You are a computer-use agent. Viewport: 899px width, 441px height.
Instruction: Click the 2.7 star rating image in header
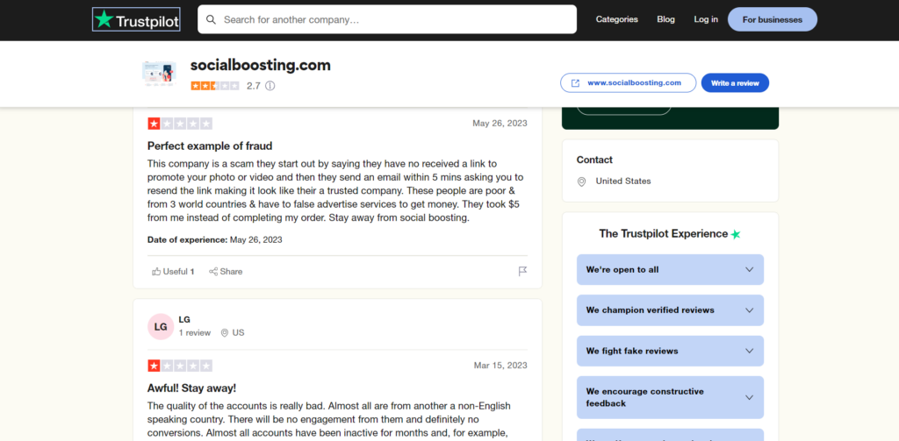click(215, 86)
